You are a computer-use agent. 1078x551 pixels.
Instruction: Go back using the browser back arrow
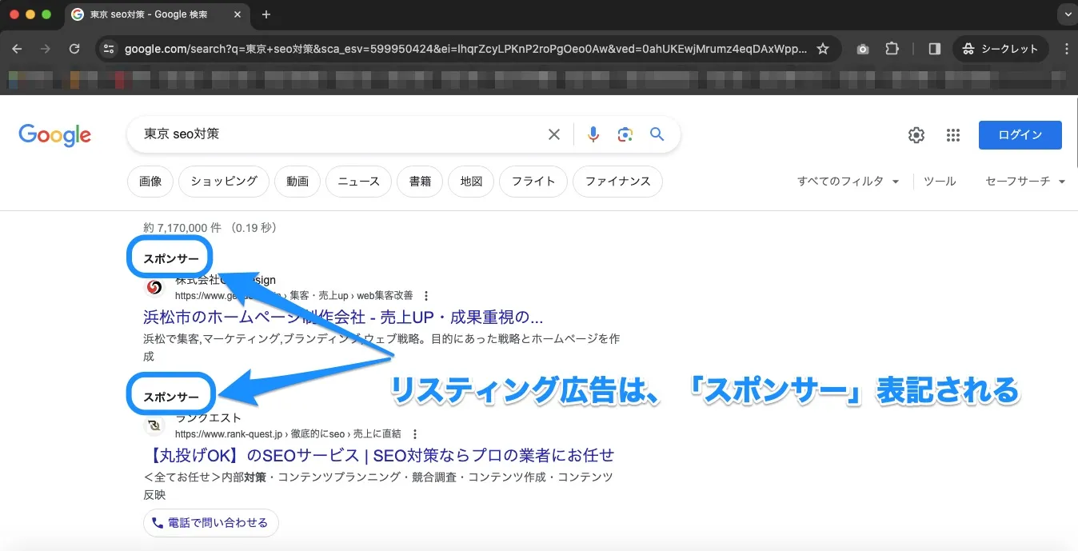pyautogui.click(x=18, y=49)
